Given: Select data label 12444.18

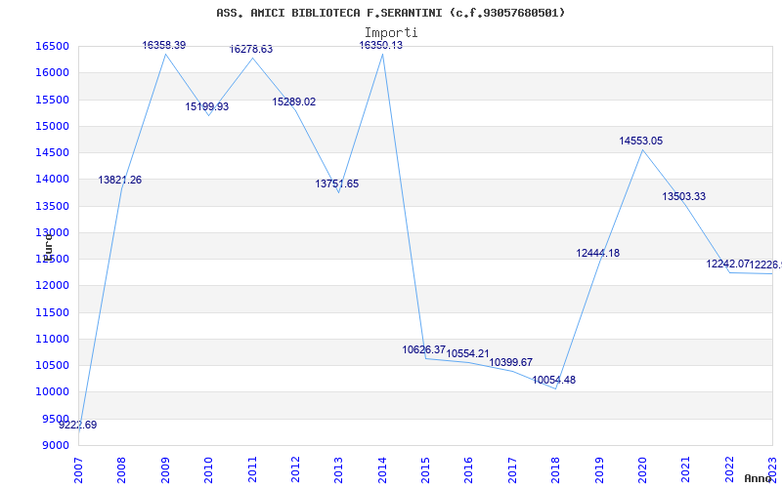Looking at the screenshot, I should pos(598,254).
